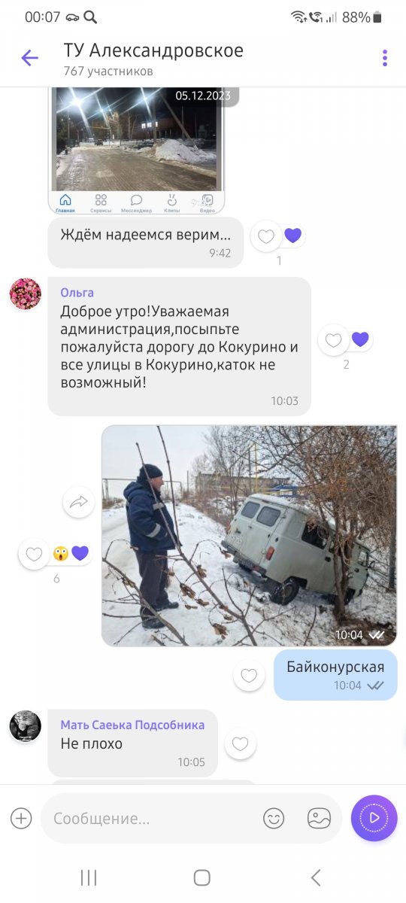Toggle the heart on the van photo message
Screen dimensions: 406x903
(34, 555)
